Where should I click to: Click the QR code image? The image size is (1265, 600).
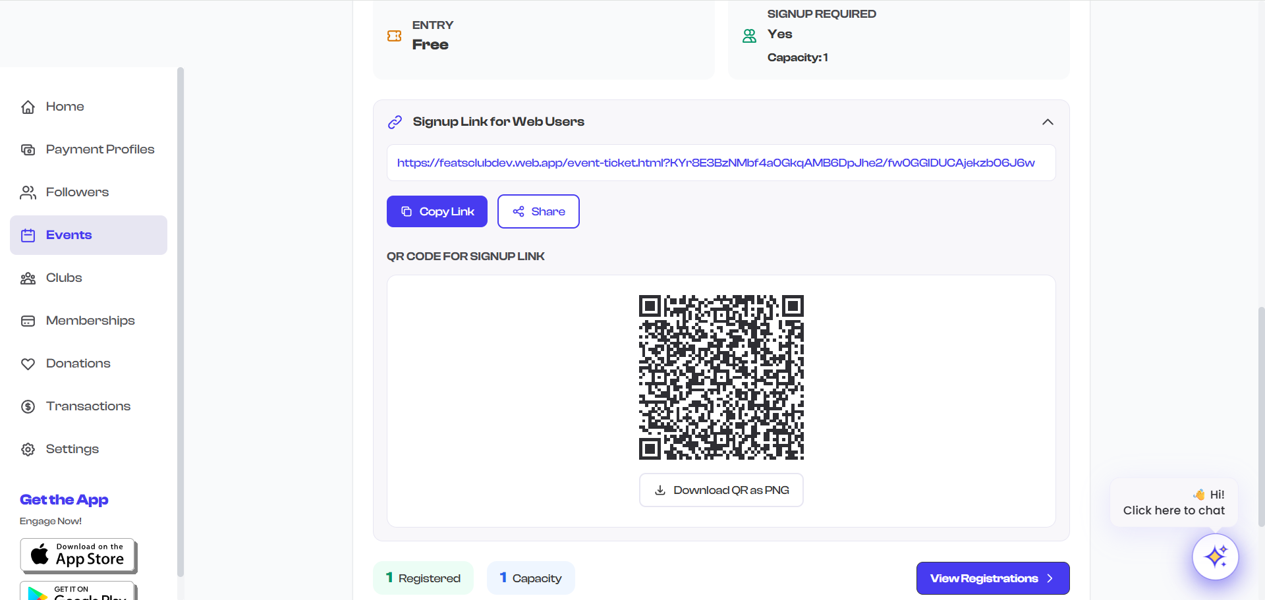[721, 377]
